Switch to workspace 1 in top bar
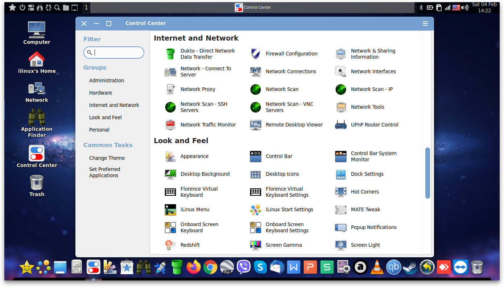Viewport: 504px width, 287px height. 86,7
